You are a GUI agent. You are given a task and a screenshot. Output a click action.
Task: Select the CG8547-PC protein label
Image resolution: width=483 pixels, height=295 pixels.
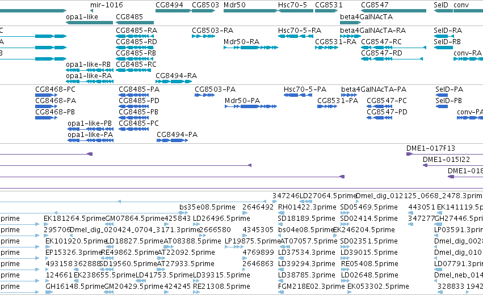coord(387,101)
